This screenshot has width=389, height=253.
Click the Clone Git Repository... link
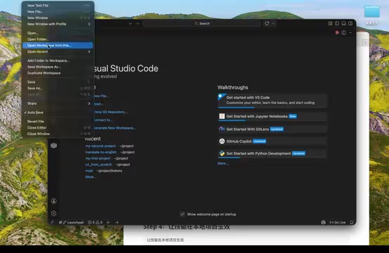pos(111,112)
